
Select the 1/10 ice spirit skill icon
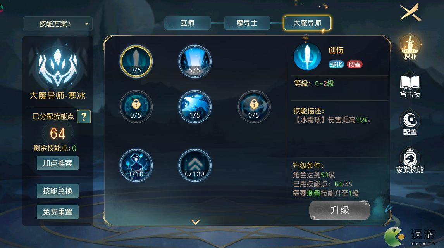tap(136, 165)
